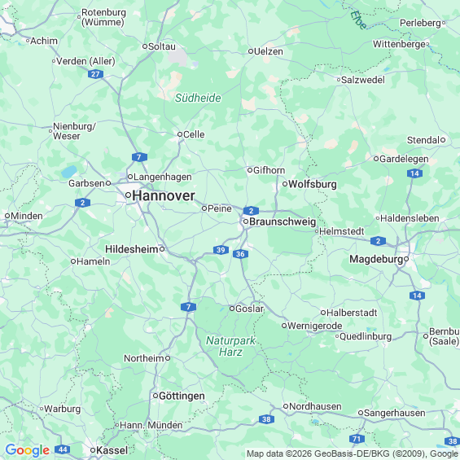Click the A27 highway shield near Verden
Image resolution: width=460 pixels, height=460 pixels.
click(x=95, y=74)
